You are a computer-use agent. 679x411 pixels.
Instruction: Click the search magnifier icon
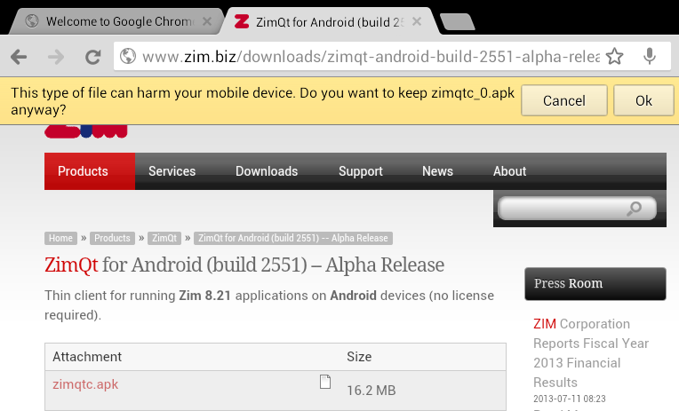[x=634, y=209]
